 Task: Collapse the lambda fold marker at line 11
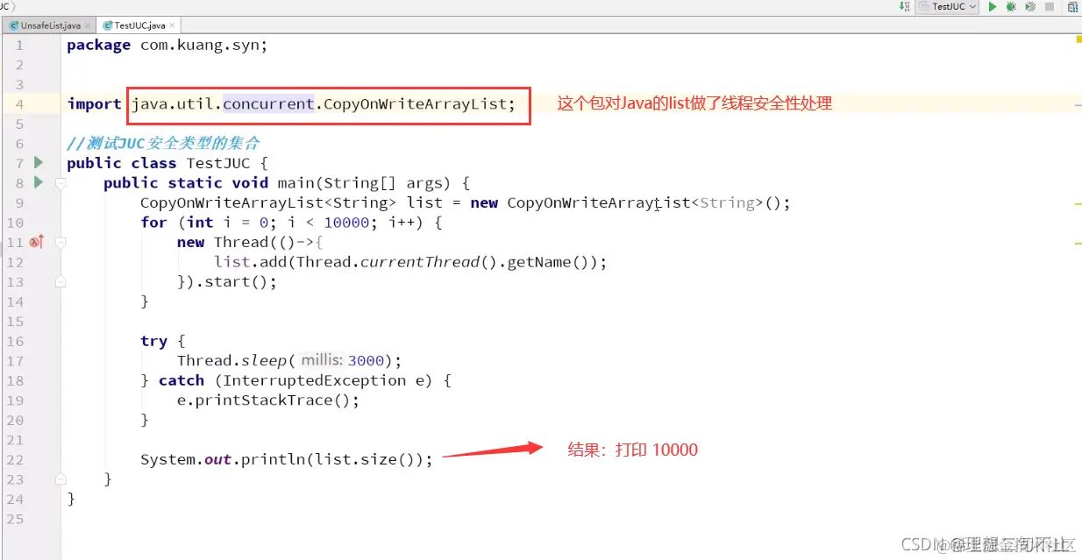pyautogui.click(x=61, y=243)
